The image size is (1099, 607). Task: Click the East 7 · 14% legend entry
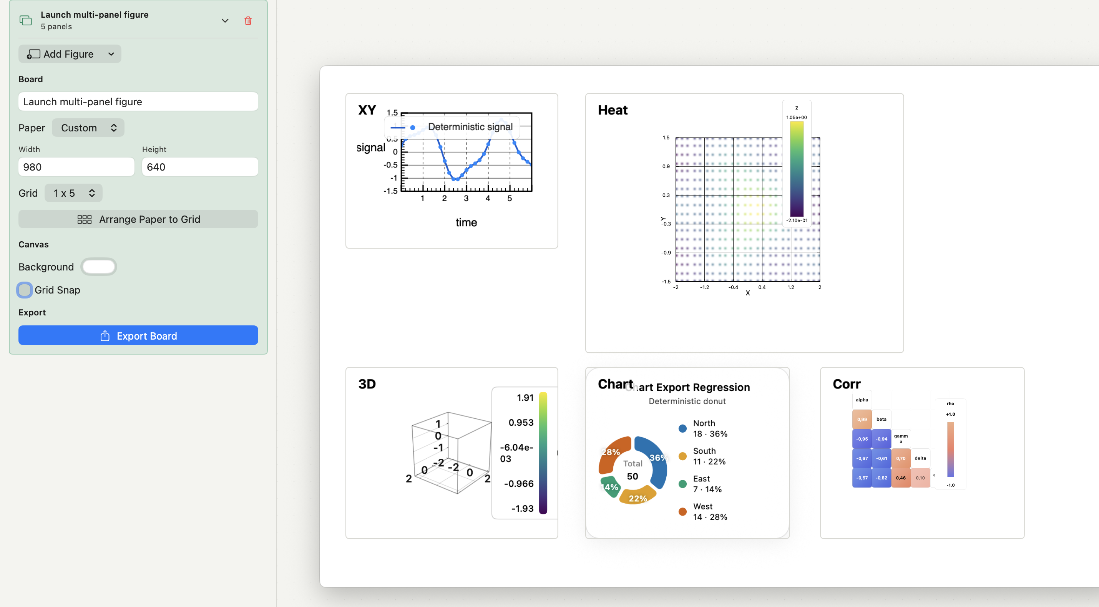coord(700,484)
